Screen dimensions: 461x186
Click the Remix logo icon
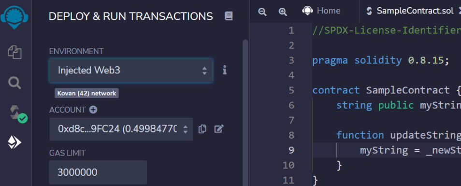coord(14,17)
